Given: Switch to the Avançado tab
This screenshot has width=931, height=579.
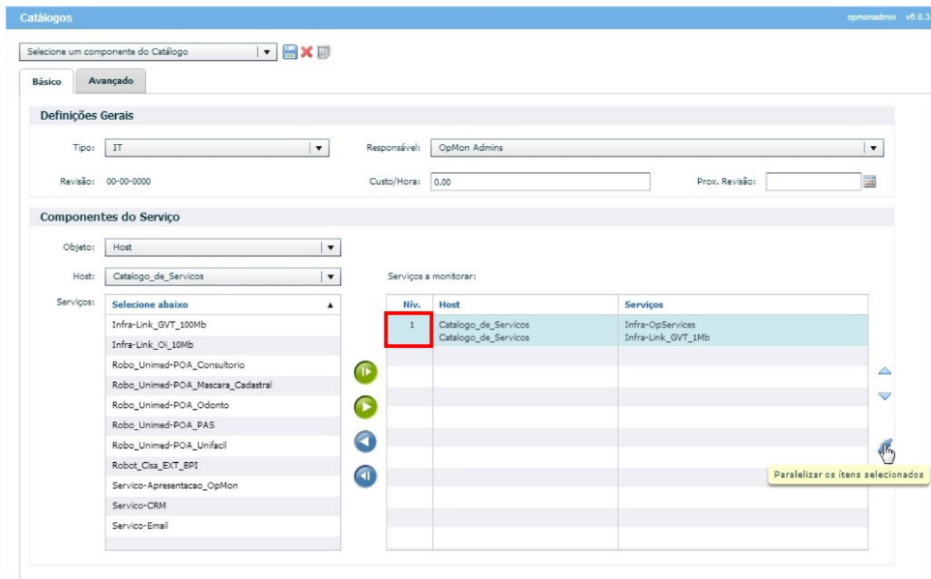Looking at the screenshot, I should [110, 81].
